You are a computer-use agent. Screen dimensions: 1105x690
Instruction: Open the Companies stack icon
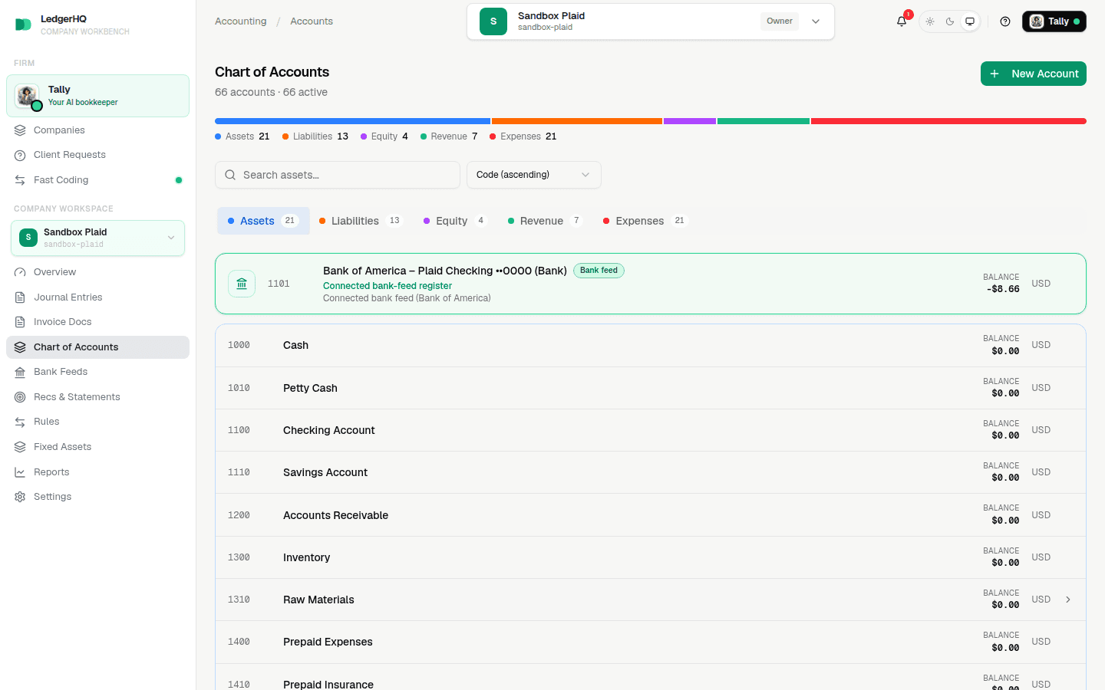coord(20,130)
